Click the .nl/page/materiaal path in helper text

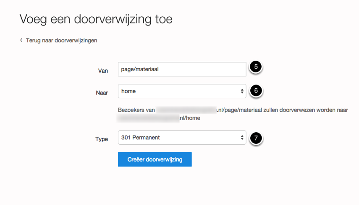click(244, 110)
